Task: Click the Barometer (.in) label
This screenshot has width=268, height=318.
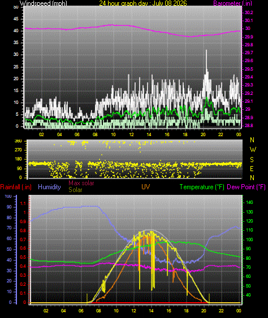Action: (x=232, y=3)
